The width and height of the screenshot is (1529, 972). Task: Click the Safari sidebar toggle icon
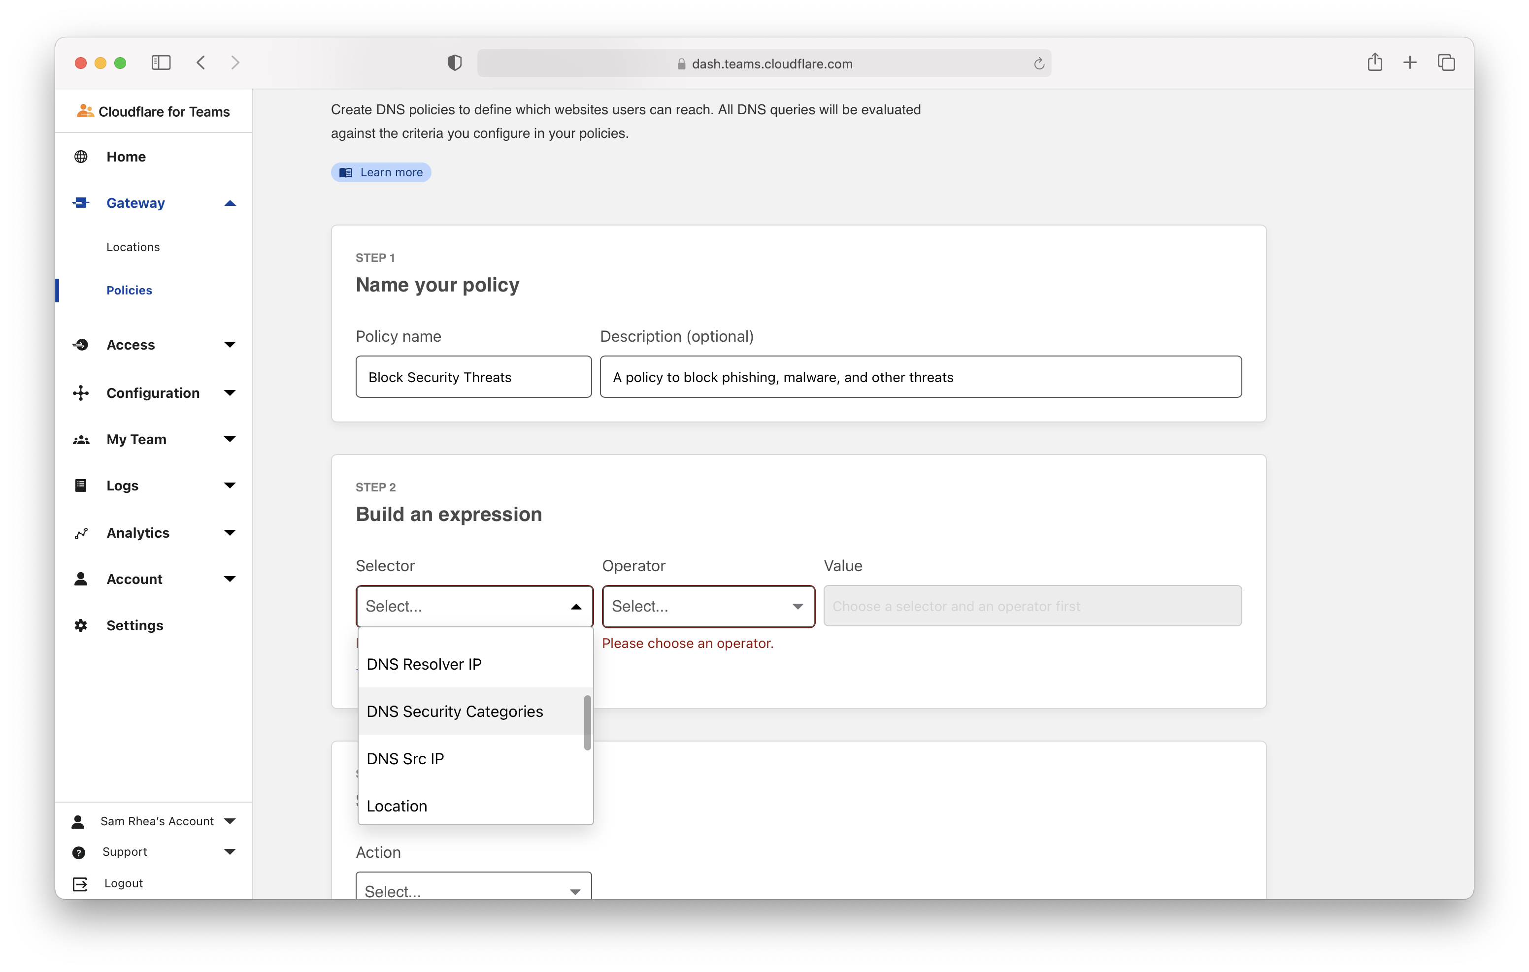161,62
